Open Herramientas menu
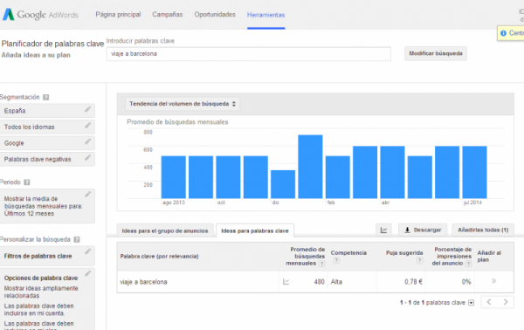The image size is (524, 330). coord(266,15)
